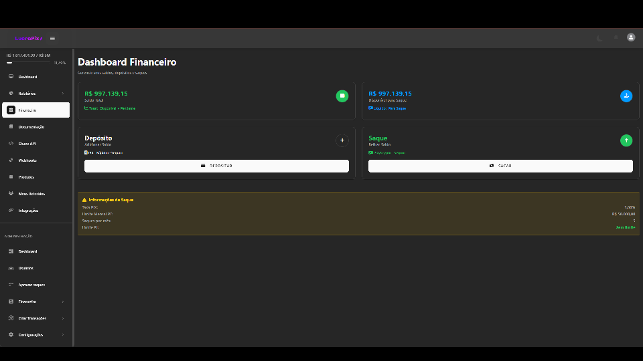Click the green wallet icon in Saldo Total card

(342, 96)
